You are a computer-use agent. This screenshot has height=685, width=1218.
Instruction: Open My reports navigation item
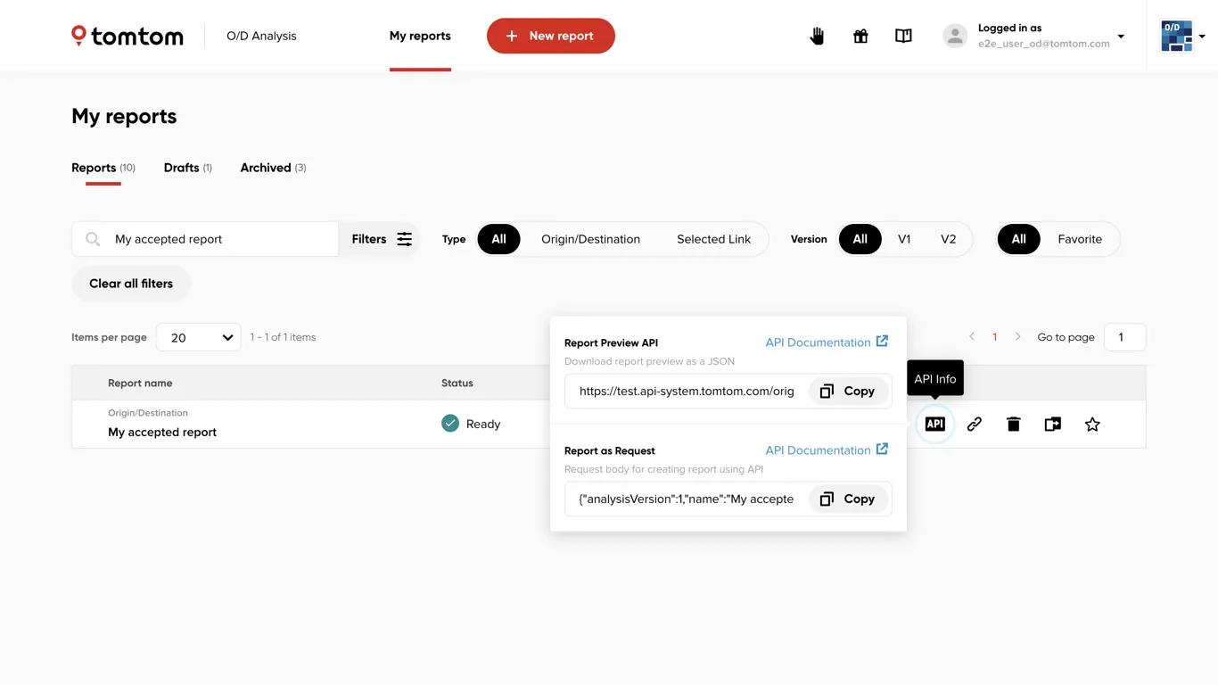pyautogui.click(x=420, y=36)
